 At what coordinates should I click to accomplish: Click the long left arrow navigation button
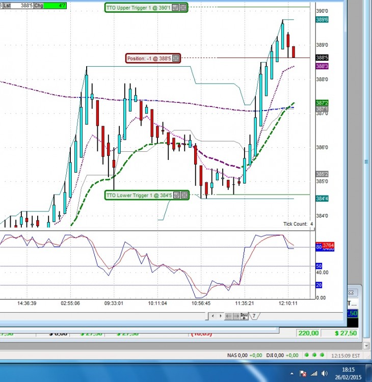coord(228,316)
